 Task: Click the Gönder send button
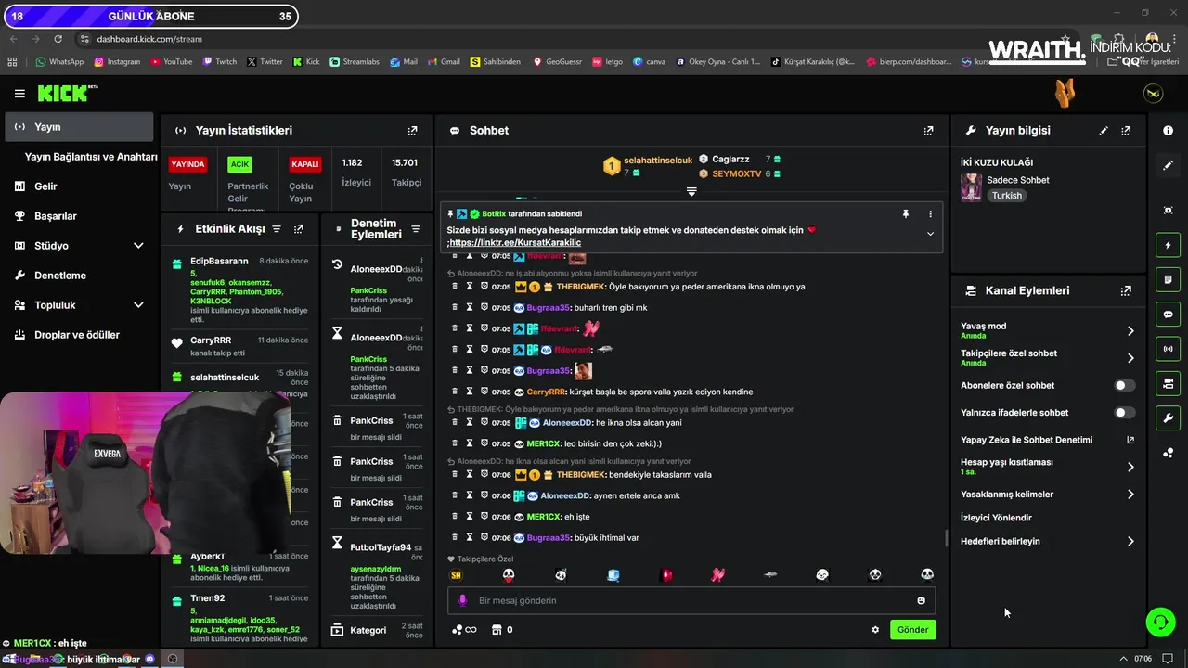(x=912, y=630)
